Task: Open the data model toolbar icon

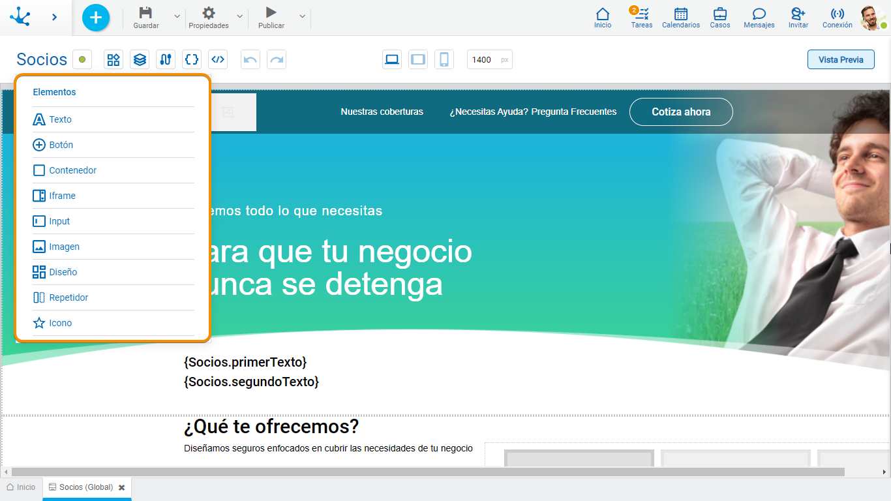Action: 166,59
